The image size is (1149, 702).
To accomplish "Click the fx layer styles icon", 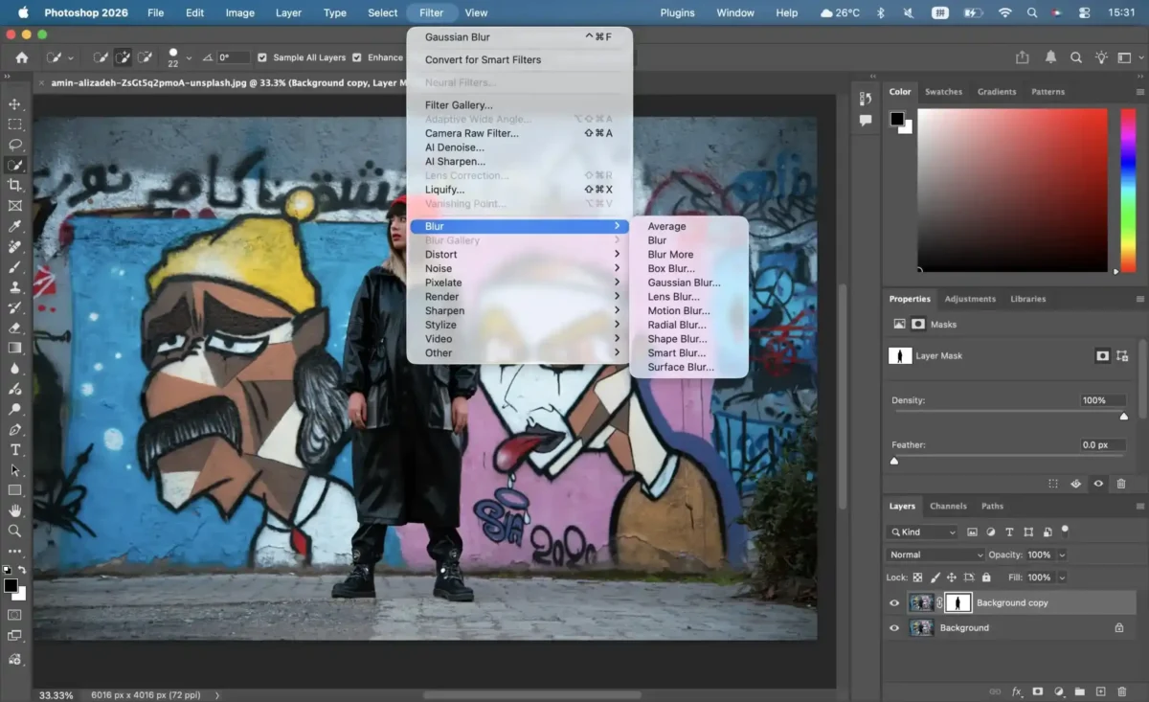I will coord(1016,691).
